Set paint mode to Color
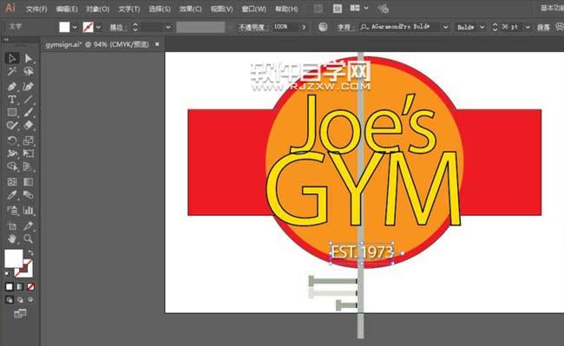 (10, 287)
